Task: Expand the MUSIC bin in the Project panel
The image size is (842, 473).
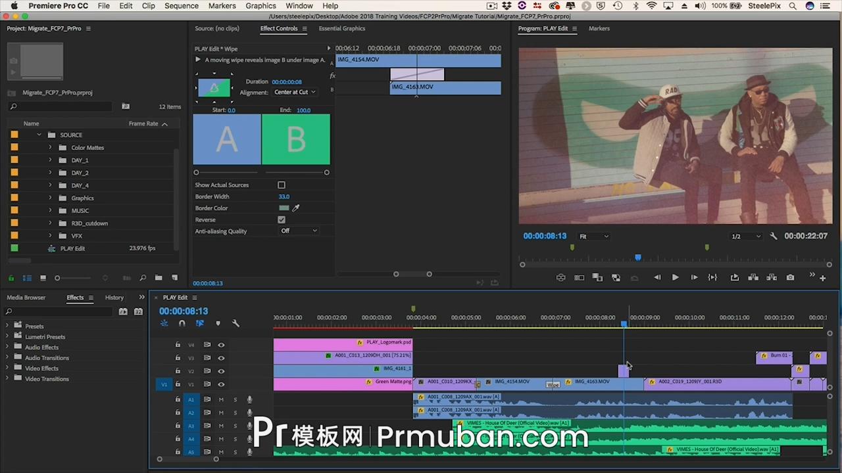Action: point(51,210)
